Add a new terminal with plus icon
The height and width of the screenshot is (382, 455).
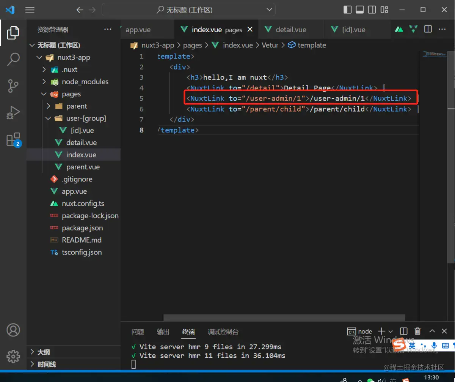click(381, 331)
